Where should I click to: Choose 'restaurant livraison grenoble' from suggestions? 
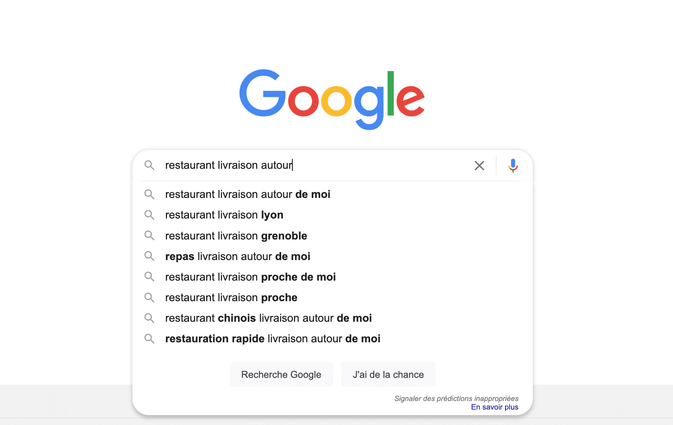(236, 236)
